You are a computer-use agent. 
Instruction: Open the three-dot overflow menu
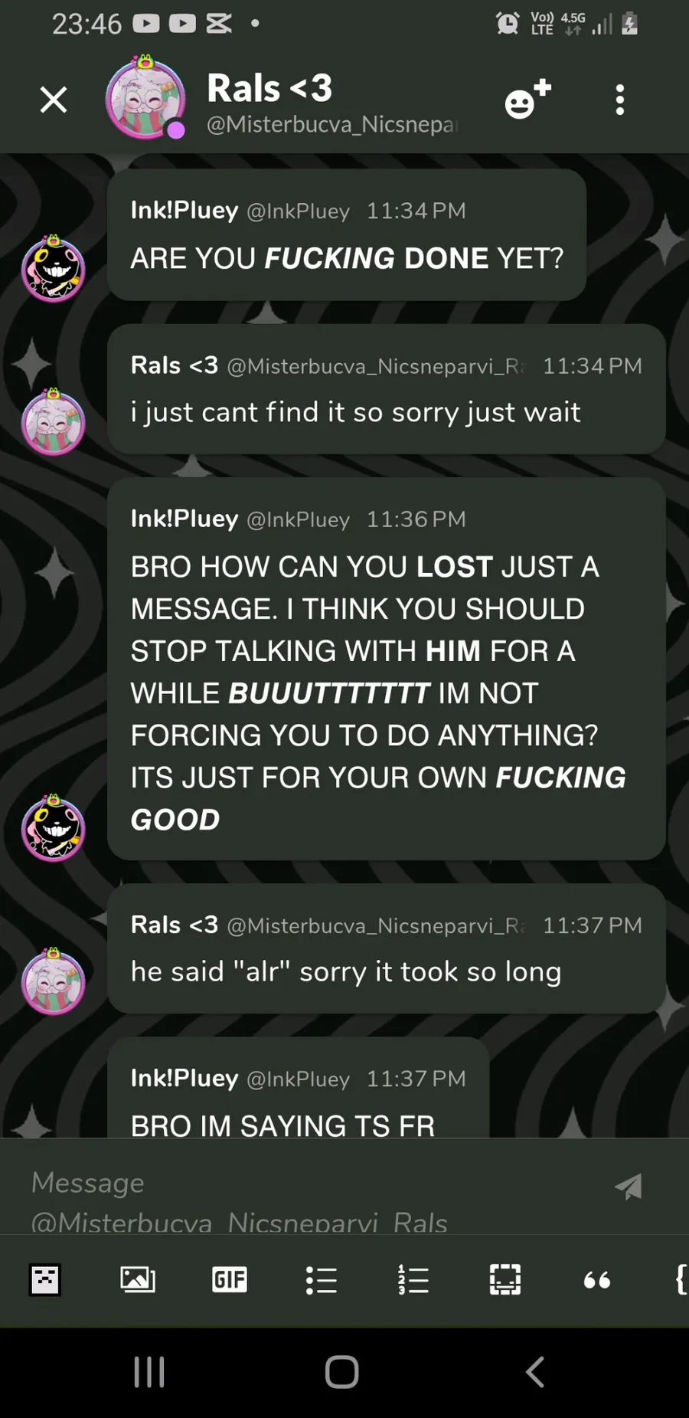[x=620, y=100]
